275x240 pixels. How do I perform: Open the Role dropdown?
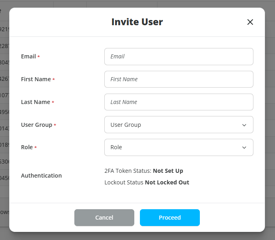pyautogui.click(x=179, y=147)
